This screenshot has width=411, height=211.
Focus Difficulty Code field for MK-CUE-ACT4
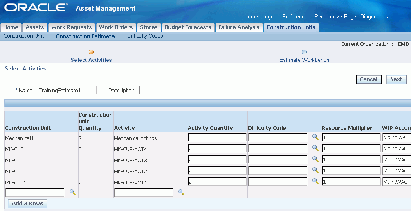pos(278,148)
